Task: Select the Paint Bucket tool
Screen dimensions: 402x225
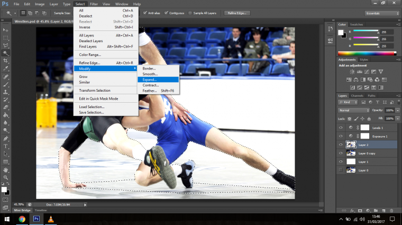Action: click(6, 115)
